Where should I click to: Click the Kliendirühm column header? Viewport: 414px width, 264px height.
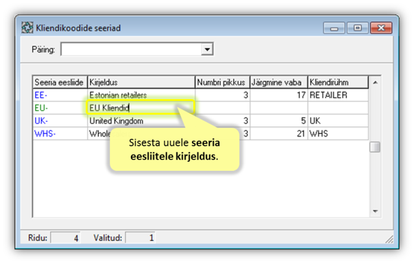[337, 82]
